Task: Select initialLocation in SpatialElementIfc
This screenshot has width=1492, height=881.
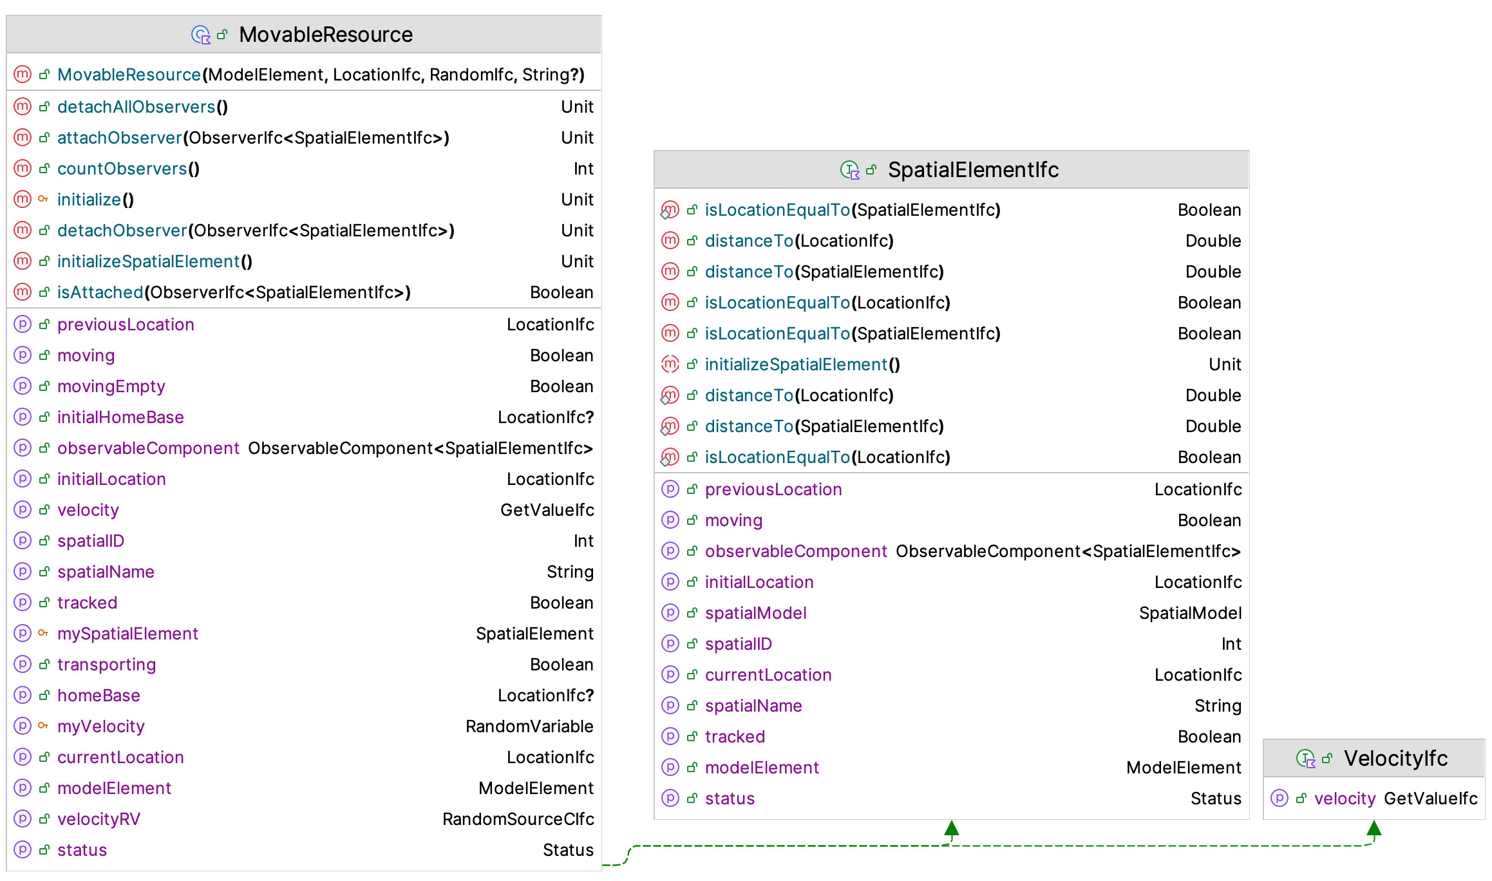Action: [x=952, y=582]
